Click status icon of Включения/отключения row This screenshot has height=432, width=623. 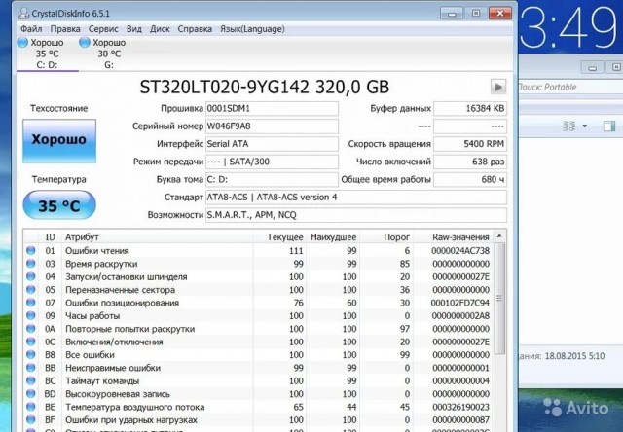pyautogui.click(x=30, y=342)
